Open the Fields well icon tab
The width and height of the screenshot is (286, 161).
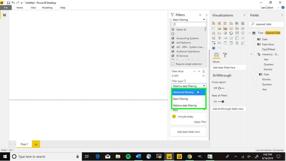217,55
